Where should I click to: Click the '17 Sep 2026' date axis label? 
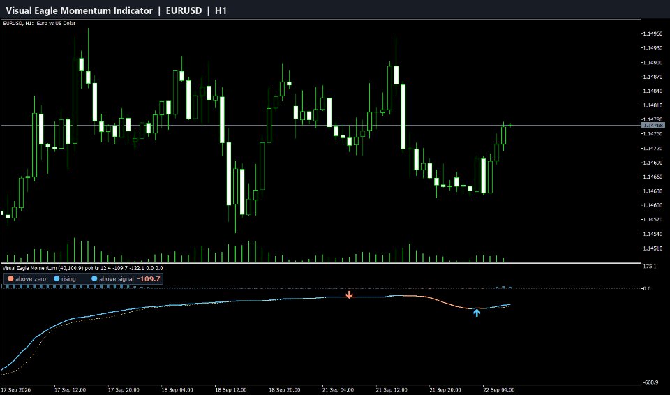click(x=16, y=390)
